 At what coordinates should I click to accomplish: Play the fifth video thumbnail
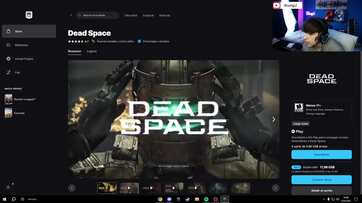(x=196, y=188)
